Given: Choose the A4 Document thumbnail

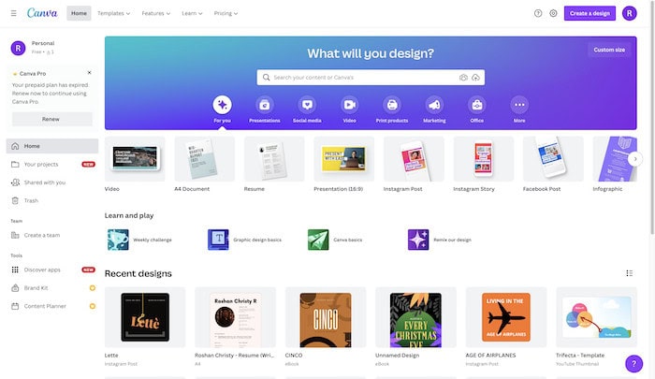Looking at the screenshot, I should point(205,159).
